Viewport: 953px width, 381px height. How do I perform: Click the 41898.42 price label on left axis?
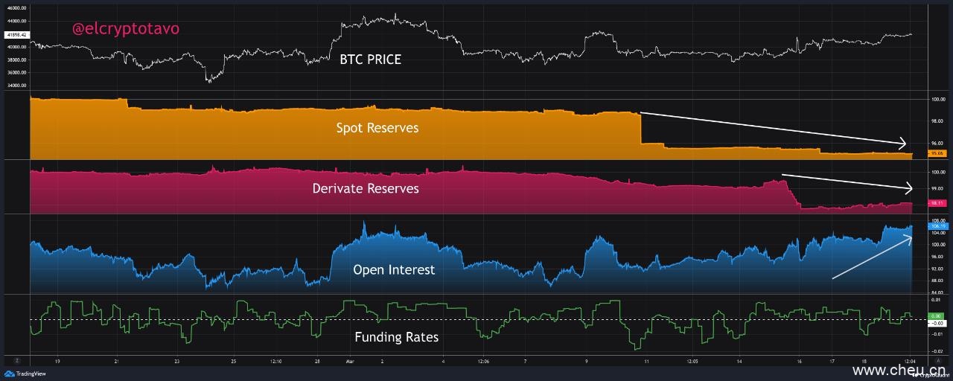(15, 35)
